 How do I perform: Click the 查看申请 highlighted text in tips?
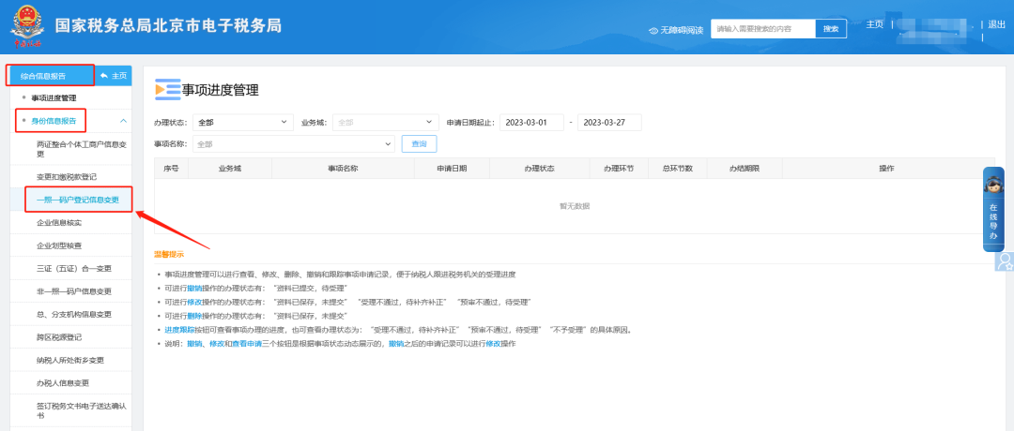coord(246,344)
